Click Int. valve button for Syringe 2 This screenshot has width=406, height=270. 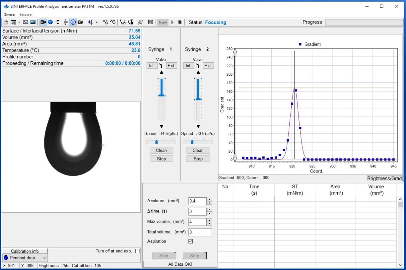tap(188, 66)
